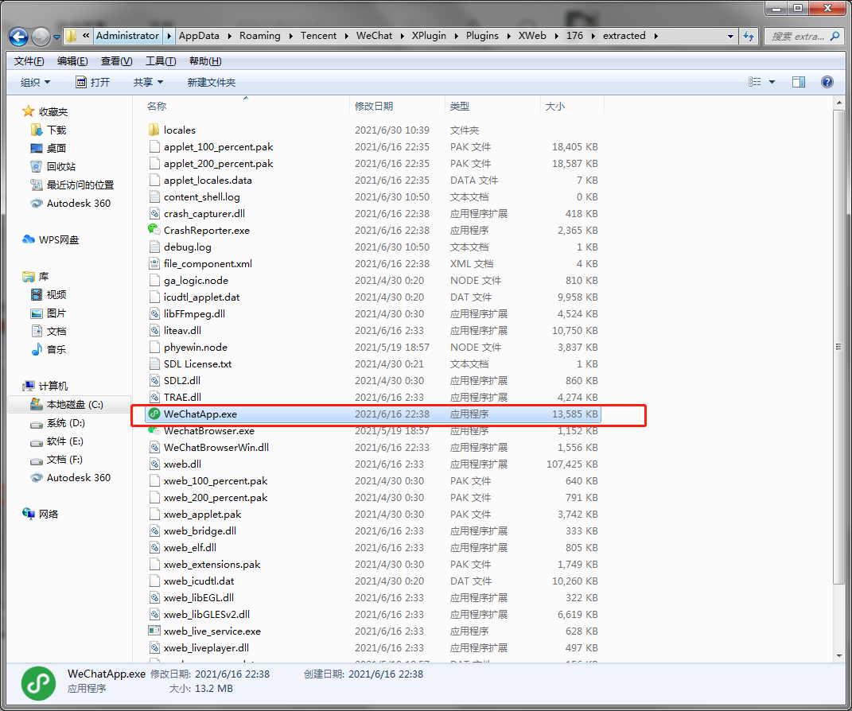Click the xweb_live_service.exe icon
Viewport: 852px width, 711px height.
[154, 631]
